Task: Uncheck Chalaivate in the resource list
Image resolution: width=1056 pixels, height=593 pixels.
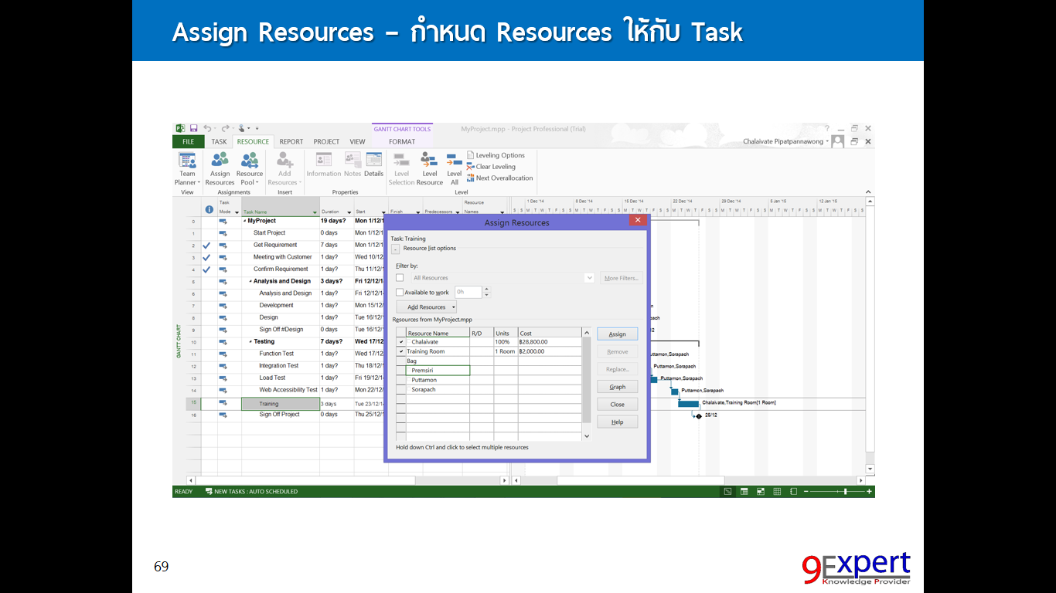Action: tap(402, 341)
